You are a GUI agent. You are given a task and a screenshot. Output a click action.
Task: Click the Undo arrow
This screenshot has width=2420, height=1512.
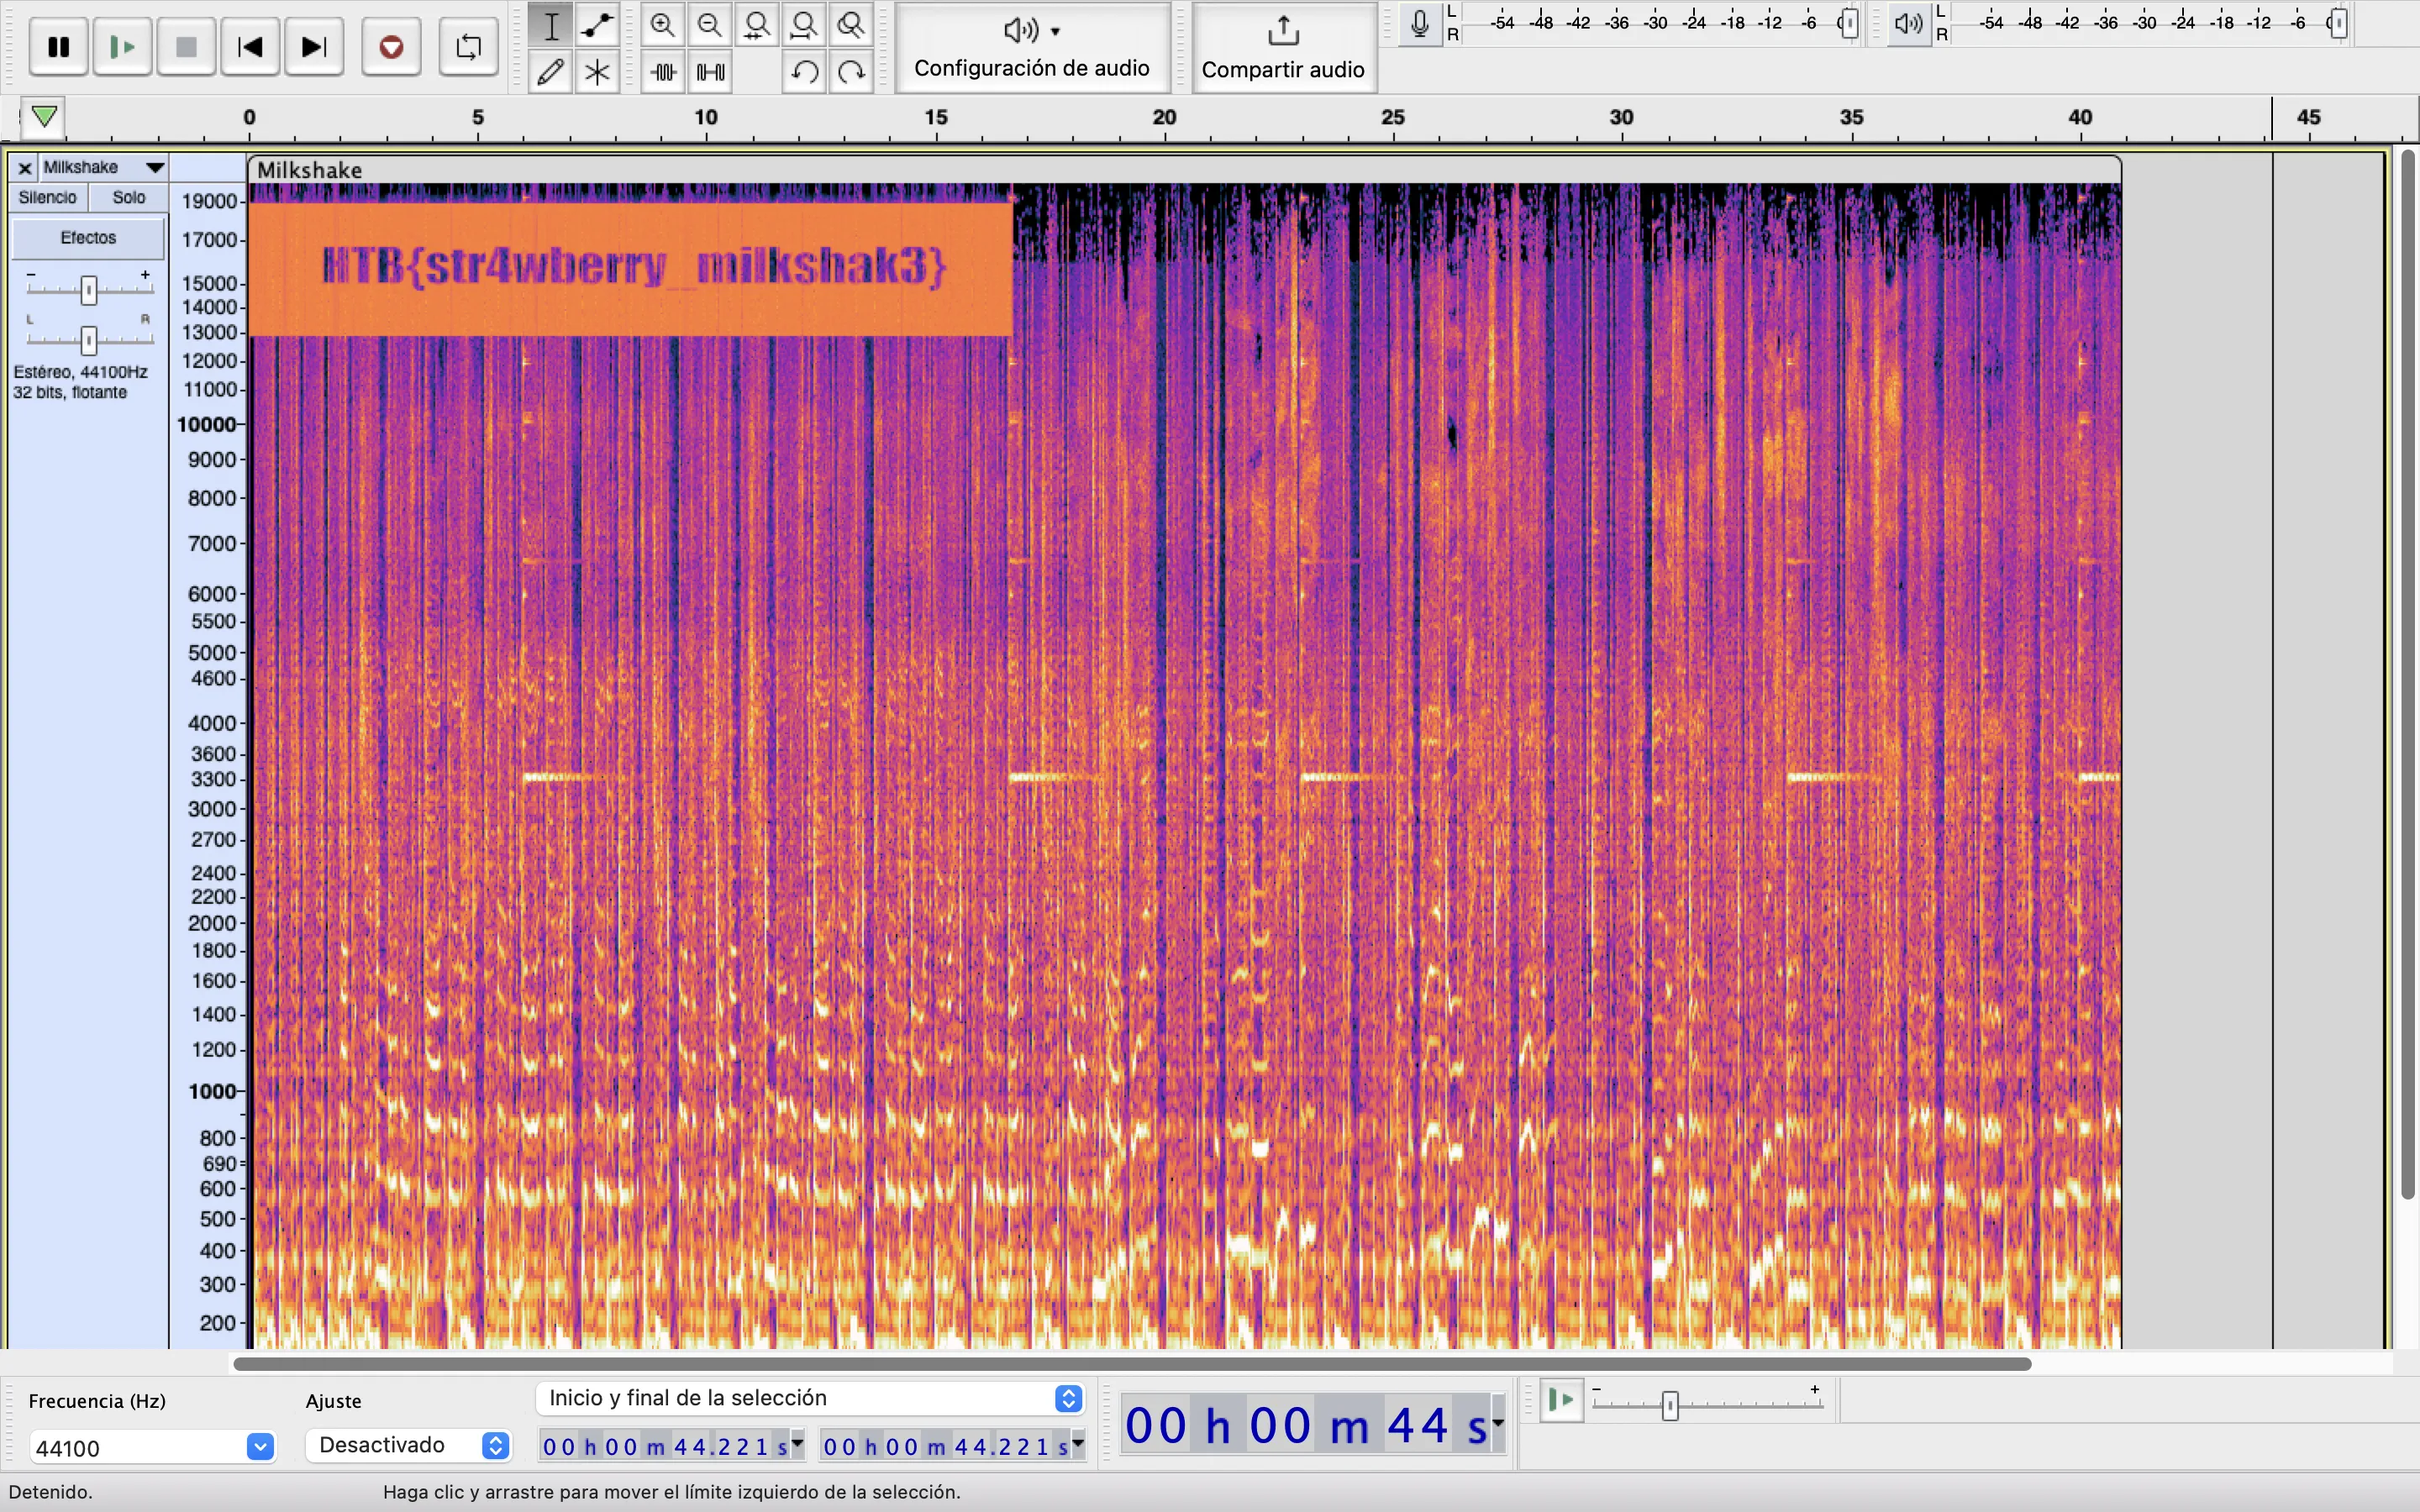click(804, 71)
